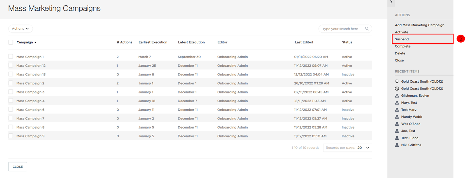The image size is (465, 178).
Task: Check the box for Mass Campaign 12
Action: (11, 65)
